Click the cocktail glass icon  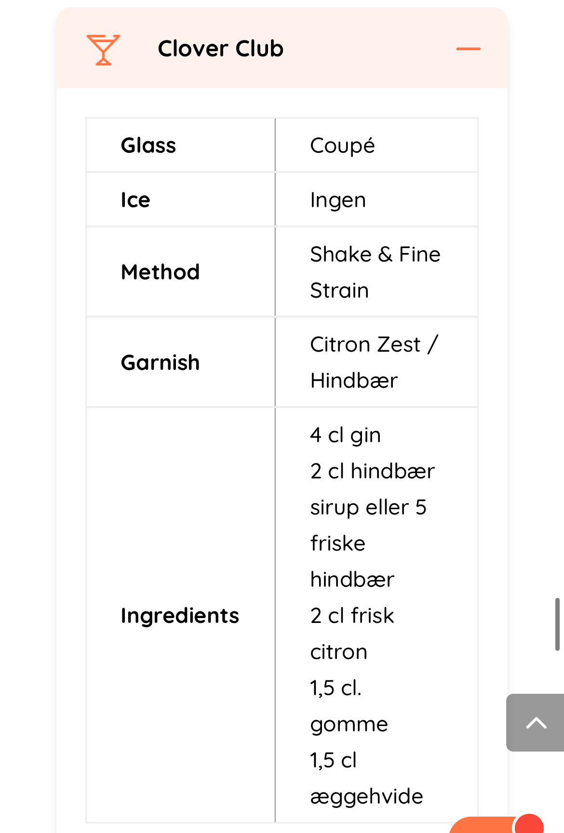tap(103, 50)
